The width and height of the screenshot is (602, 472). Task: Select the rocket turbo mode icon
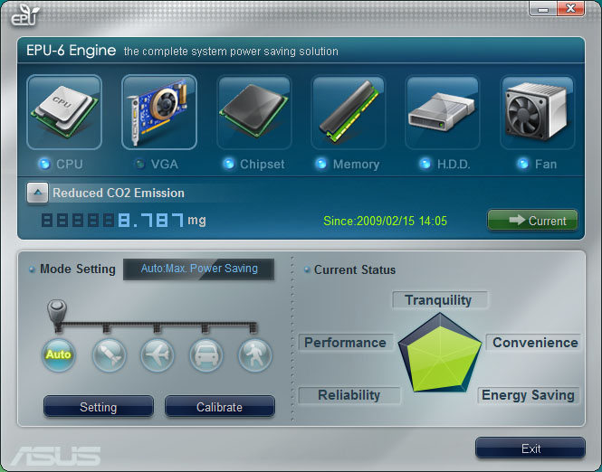coord(108,354)
